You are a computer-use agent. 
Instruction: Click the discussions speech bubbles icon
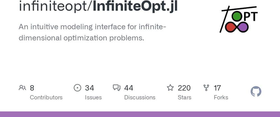116,88
